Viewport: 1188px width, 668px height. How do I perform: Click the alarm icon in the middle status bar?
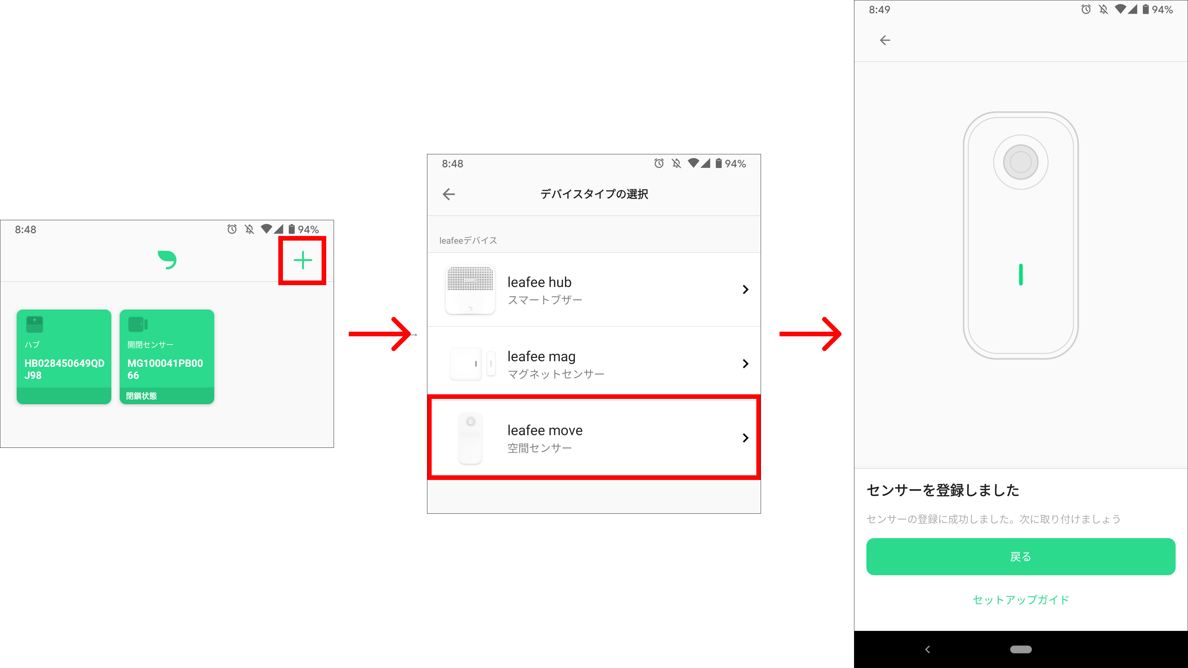[659, 163]
